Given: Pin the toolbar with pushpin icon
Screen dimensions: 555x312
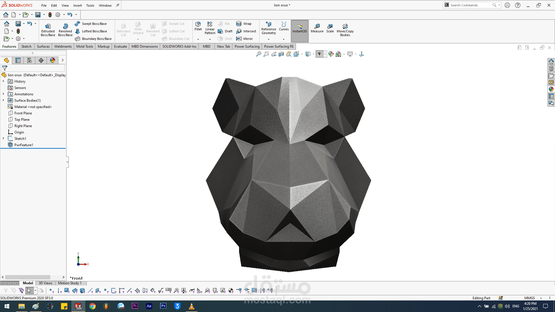Looking at the screenshot, I should pyautogui.click(x=117, y=5).
